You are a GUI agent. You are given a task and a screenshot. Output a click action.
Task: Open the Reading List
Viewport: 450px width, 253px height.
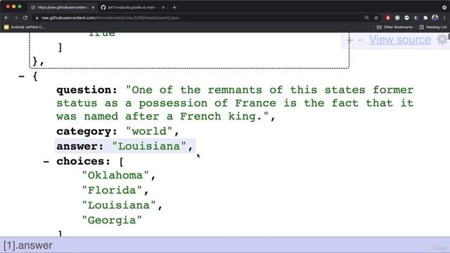[x=433, y=27]
